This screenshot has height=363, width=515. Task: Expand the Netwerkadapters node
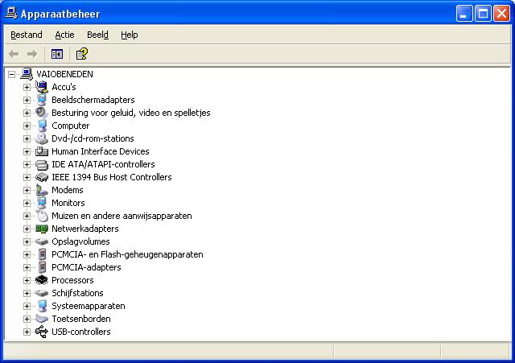27,229
